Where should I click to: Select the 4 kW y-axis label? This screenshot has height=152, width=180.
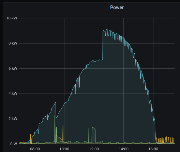pyautogui.click(x=13, y=94)
